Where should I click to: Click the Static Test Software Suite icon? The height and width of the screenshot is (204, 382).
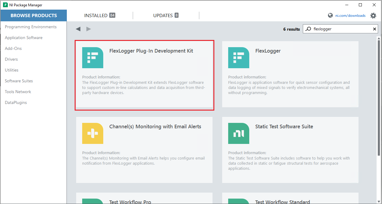point(239,133)
